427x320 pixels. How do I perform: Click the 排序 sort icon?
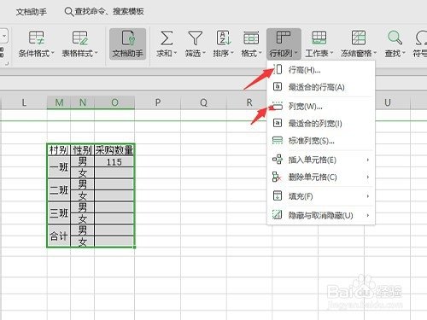(224, 38)
